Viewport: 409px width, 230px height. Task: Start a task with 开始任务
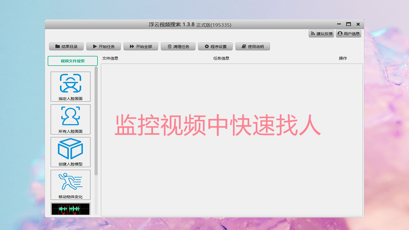pos(104,46)
